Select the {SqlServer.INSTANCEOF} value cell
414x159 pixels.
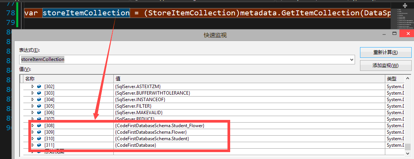click(x=249, y=100)
